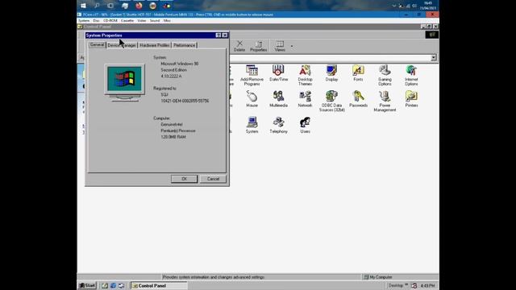This screenshot has height=290, width=516.
Task: Switch to the Hardware Profiles tab
Action: tap(154, 45)
